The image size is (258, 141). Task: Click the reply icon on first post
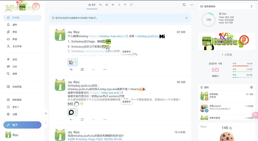(x=71, y=70)
